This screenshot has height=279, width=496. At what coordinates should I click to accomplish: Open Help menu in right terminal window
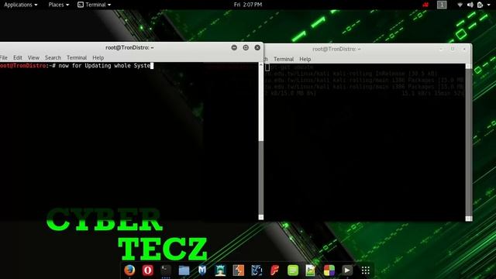305,59
